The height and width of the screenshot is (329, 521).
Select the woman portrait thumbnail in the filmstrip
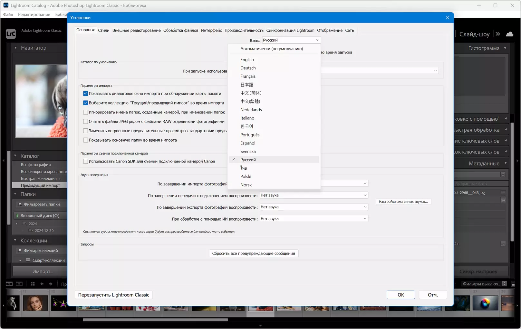click(x=35, y=303)
